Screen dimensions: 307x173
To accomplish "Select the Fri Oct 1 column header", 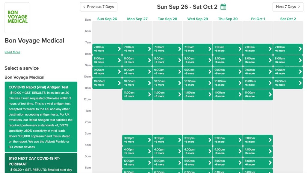I will (x=258, y=19).
